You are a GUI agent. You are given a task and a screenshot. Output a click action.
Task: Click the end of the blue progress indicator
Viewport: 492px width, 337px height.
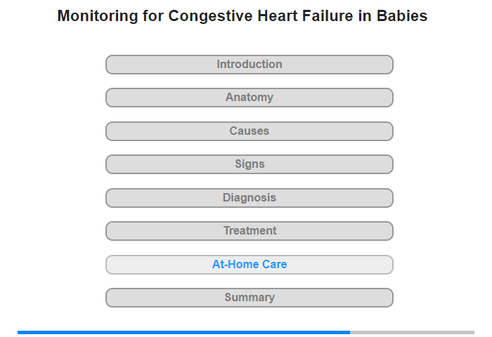click(x=349, y=332)
